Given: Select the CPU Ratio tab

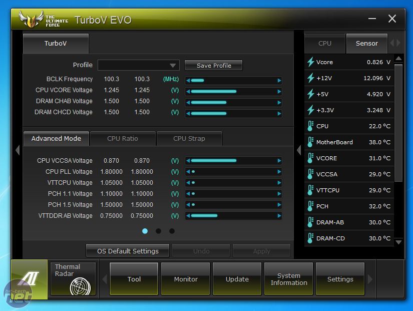Looking at the screenshot, I should [x=123, y=139].
